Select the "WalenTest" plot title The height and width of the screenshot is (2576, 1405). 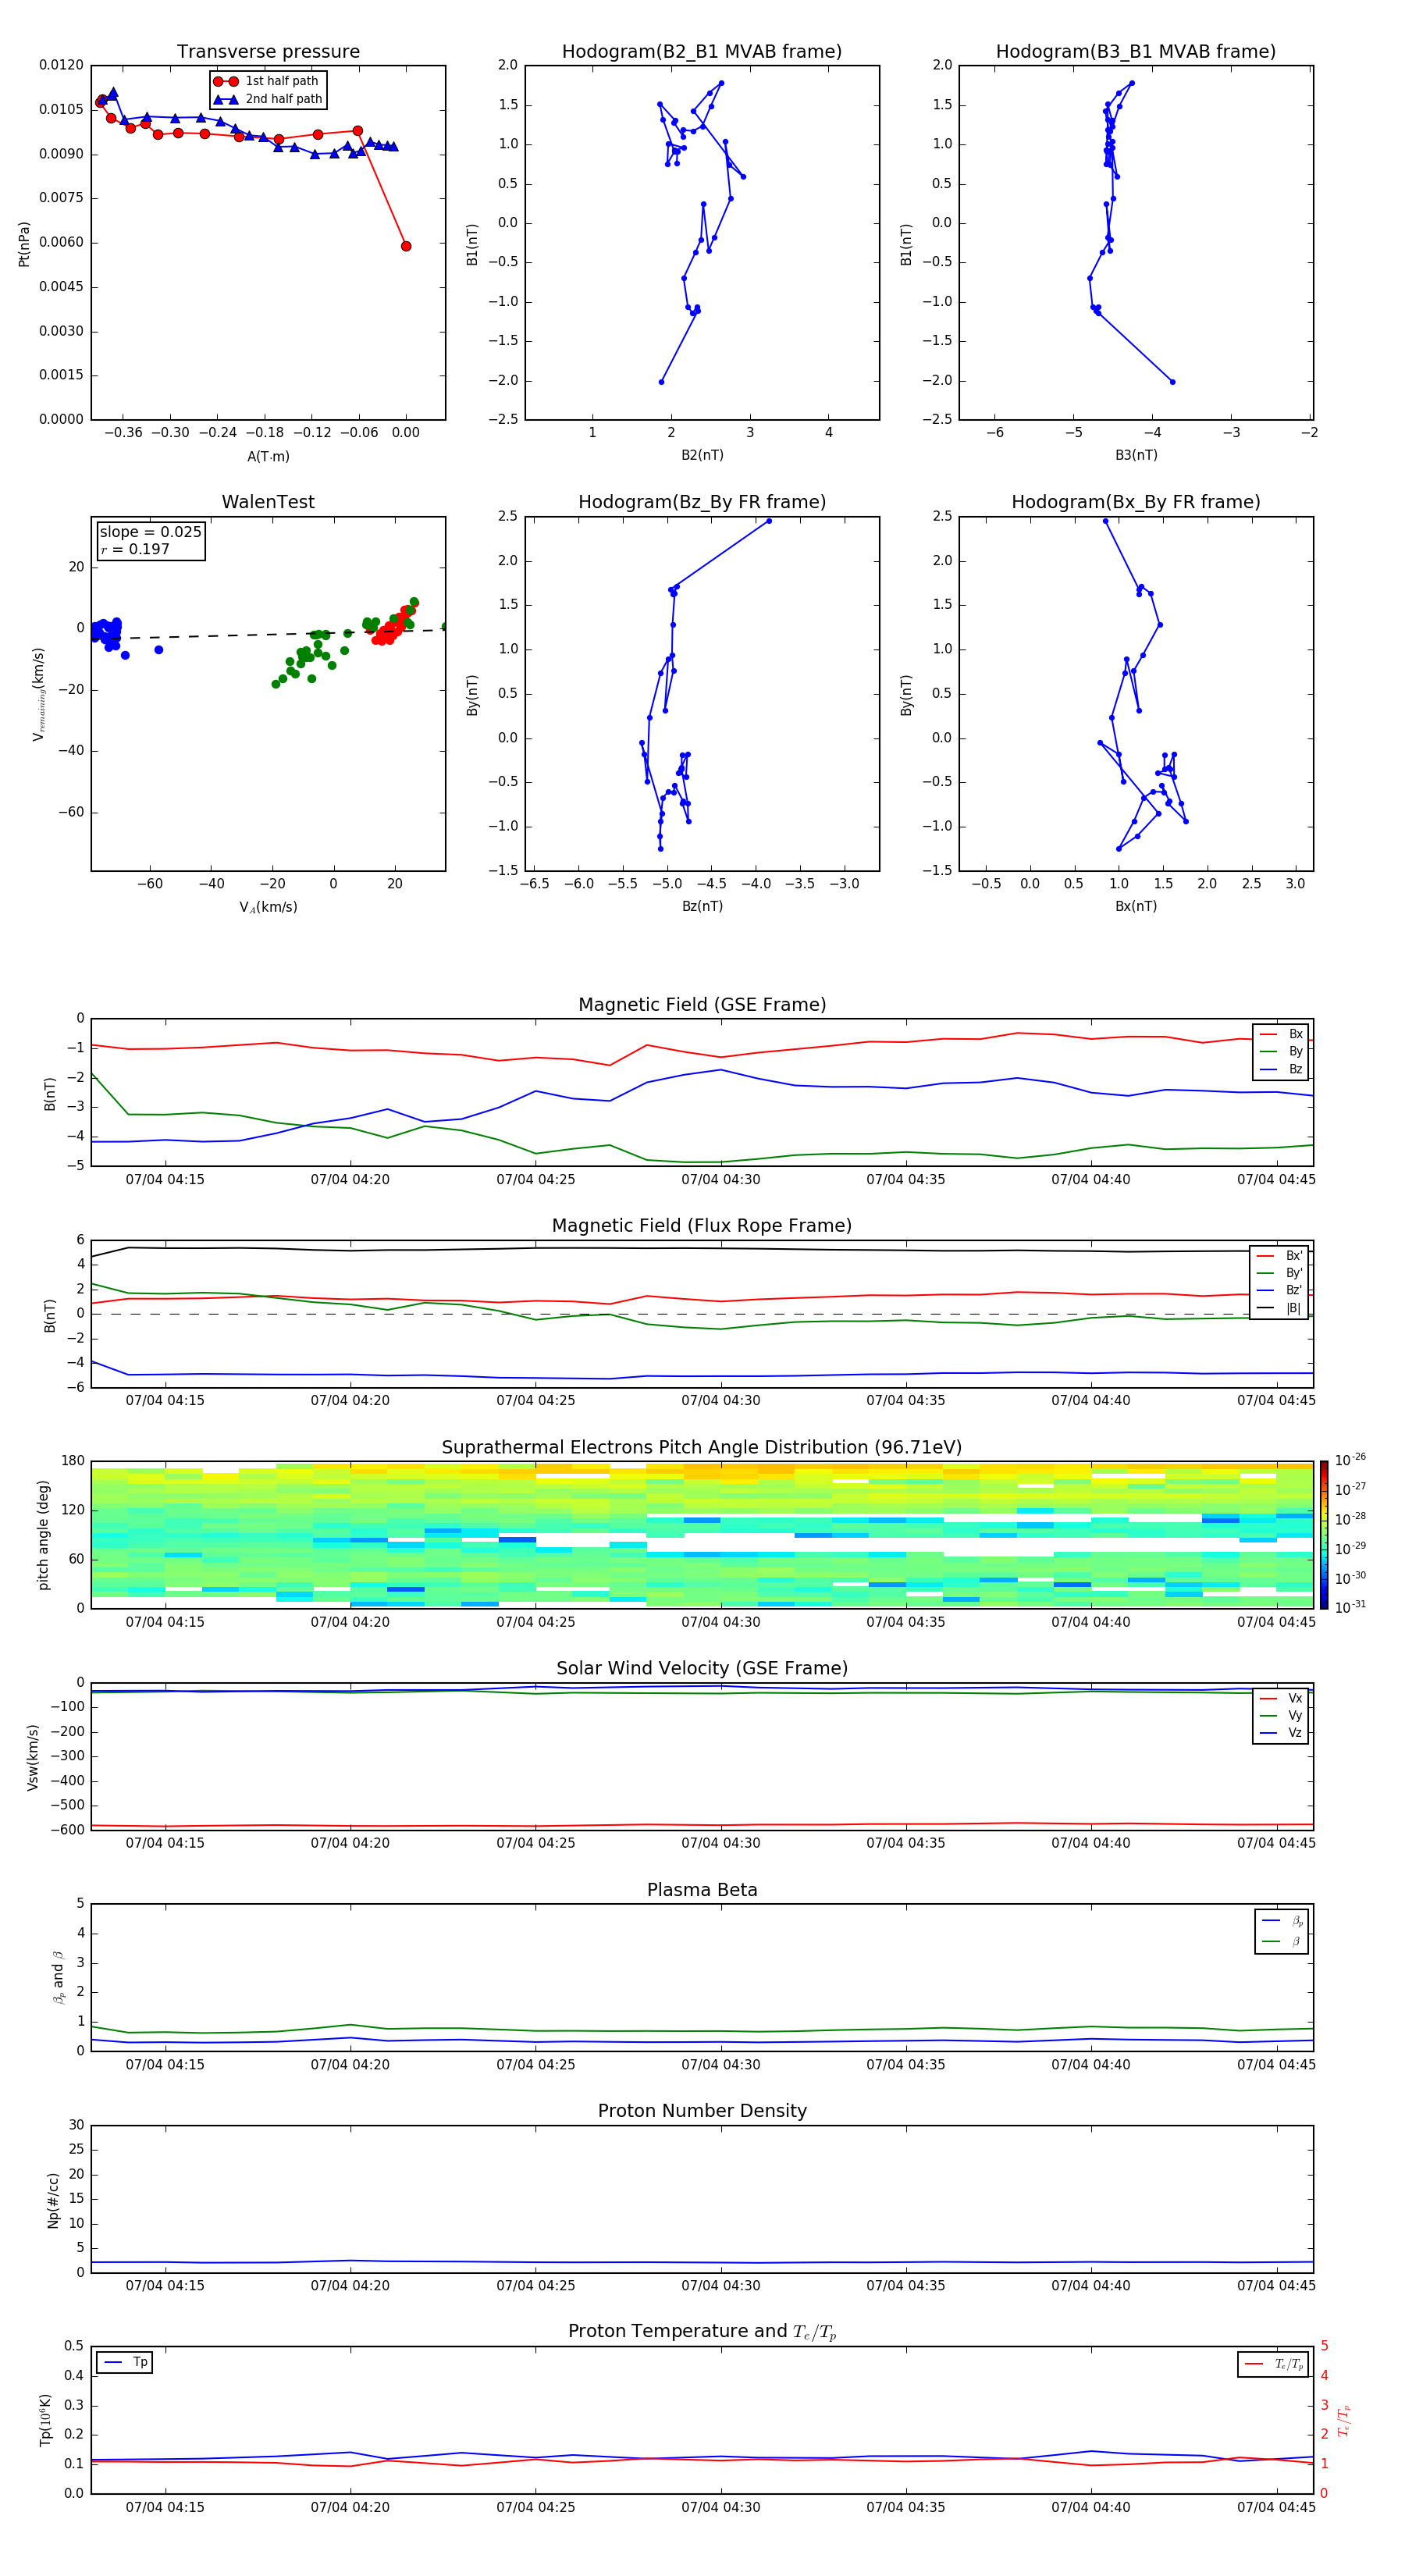click(268, 502)
